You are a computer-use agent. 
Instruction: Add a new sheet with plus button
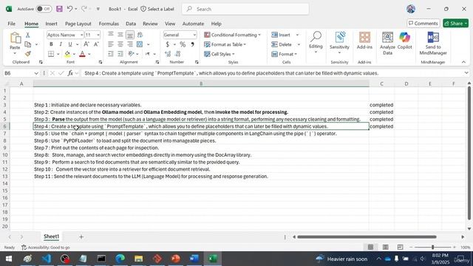[81, 237]
